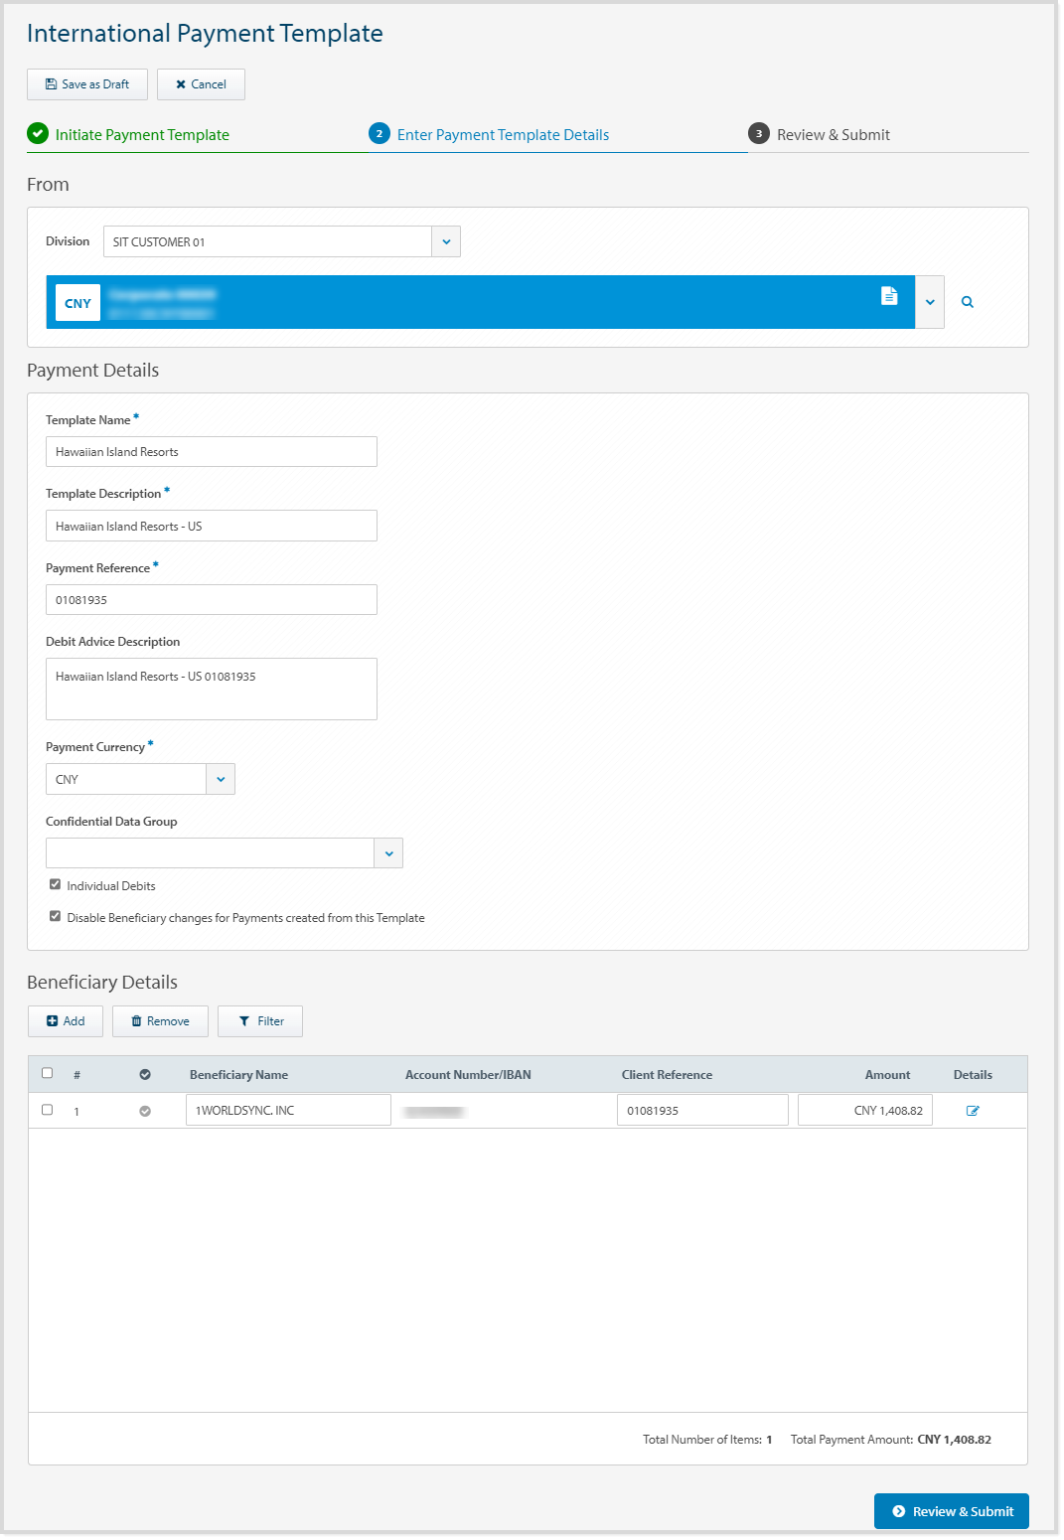1064x1540 pixels.
Task: Open the Division dropdown showing SIT CUSTOMER 01
Action: (x=446, y=240)
